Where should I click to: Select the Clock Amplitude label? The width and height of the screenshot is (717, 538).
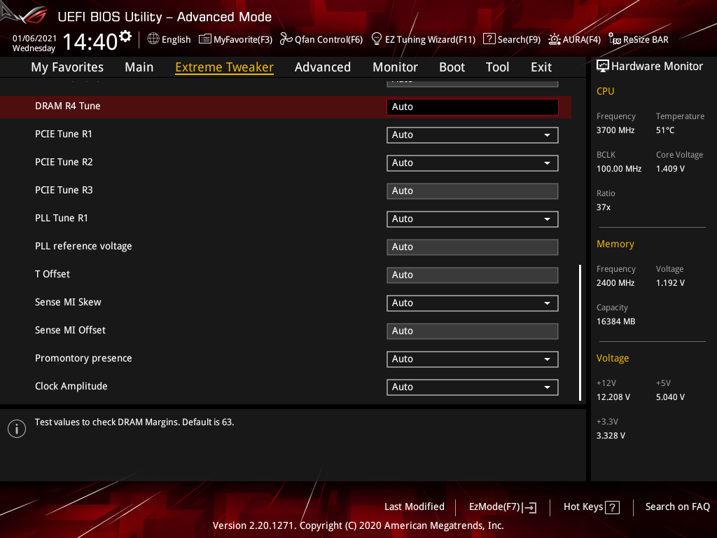(x=71, y=386)
